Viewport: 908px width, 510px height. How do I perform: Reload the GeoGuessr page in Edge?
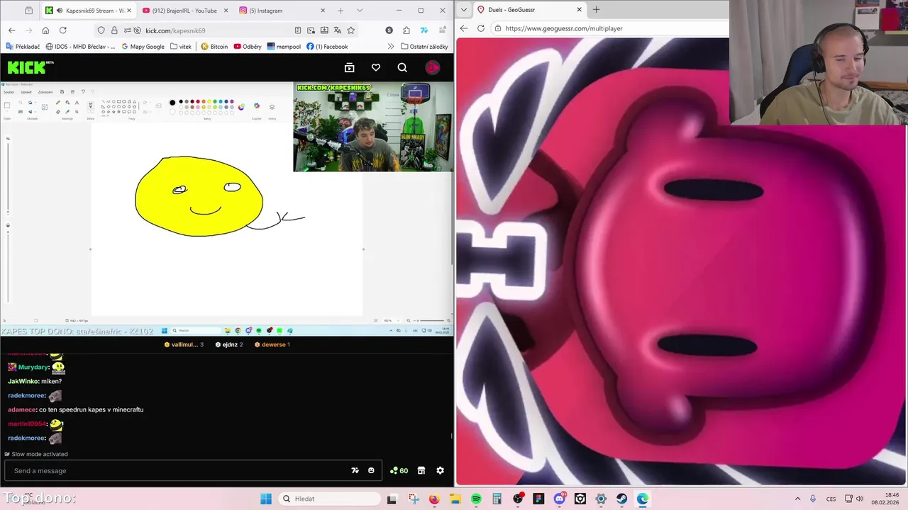[x=481, y=28]
